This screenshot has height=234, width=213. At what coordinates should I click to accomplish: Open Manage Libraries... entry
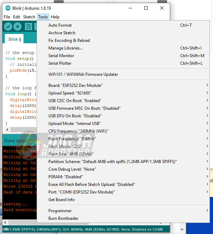tap(123, 48)
